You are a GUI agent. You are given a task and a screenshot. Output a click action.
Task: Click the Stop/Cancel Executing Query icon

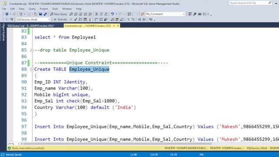click(x=71, y=19)
